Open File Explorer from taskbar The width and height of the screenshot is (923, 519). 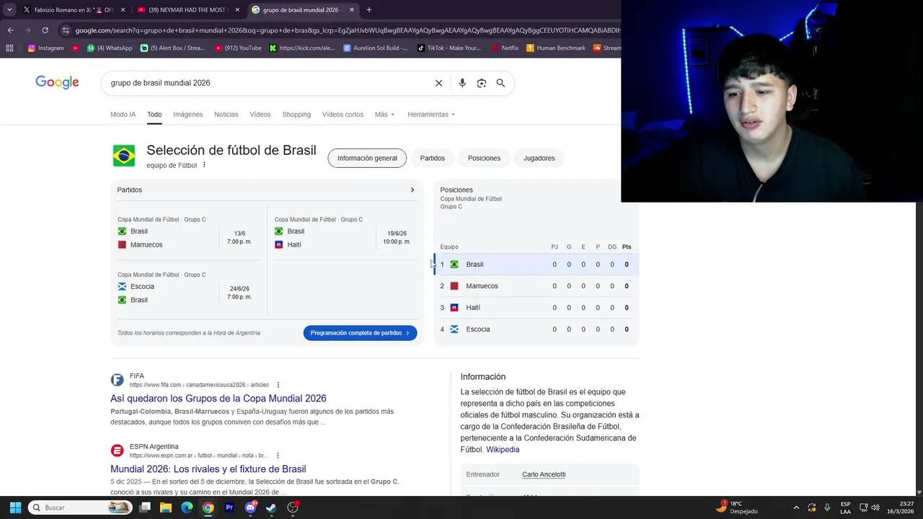pos(166,507)
